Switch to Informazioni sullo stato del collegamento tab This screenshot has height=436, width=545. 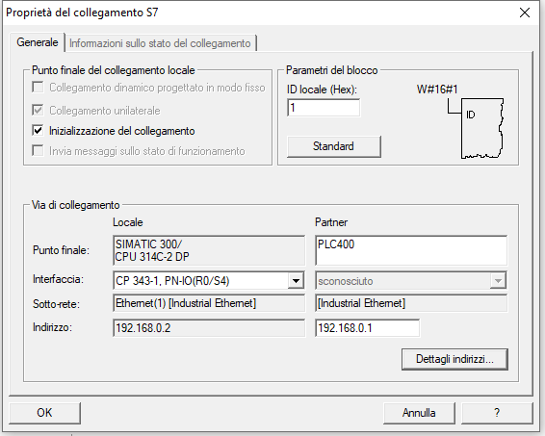(160, 43)
